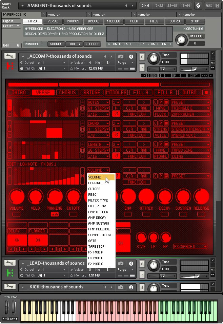Click the copy C icon in the NOTES row

156,102
